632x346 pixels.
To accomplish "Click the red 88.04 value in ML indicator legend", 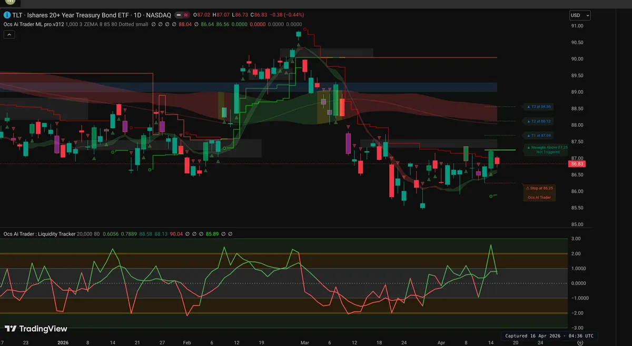I will (185, 24).
